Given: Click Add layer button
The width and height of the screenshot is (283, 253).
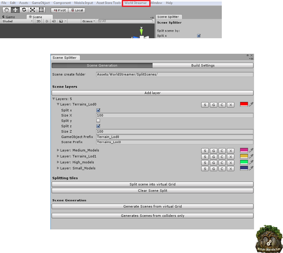Looking at the screenshot, I should (x=153, y=93).
